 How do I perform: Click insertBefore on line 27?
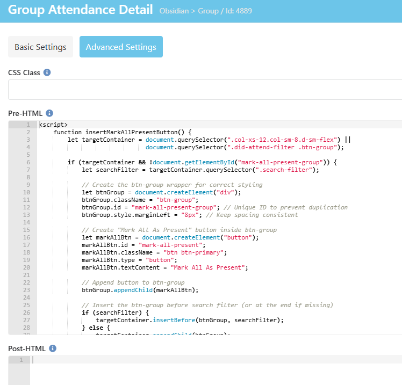pos(174,320)
